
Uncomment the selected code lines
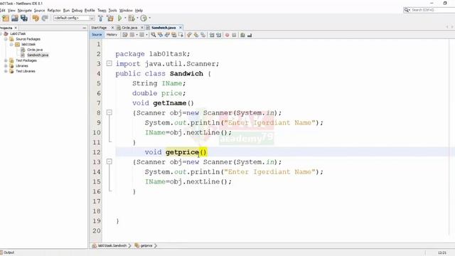pos(250,35)
